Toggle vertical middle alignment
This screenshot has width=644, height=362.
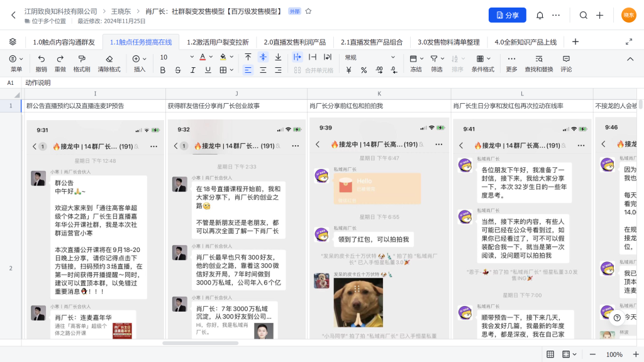click(263, 57)
